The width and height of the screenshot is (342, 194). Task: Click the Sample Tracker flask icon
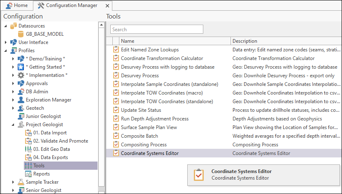pos(21,182)
